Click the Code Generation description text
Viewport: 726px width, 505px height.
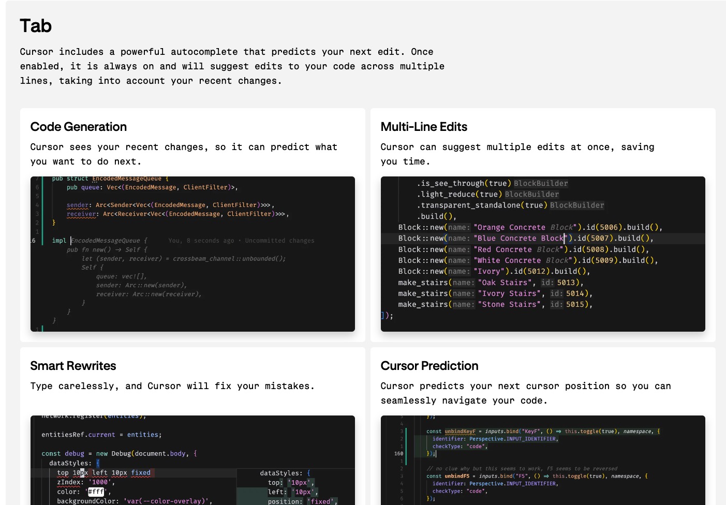(x=184, y=154)
